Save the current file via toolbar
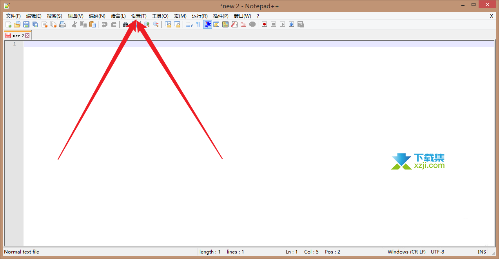This screenshot has height=259, width=499. coord(26,24)
